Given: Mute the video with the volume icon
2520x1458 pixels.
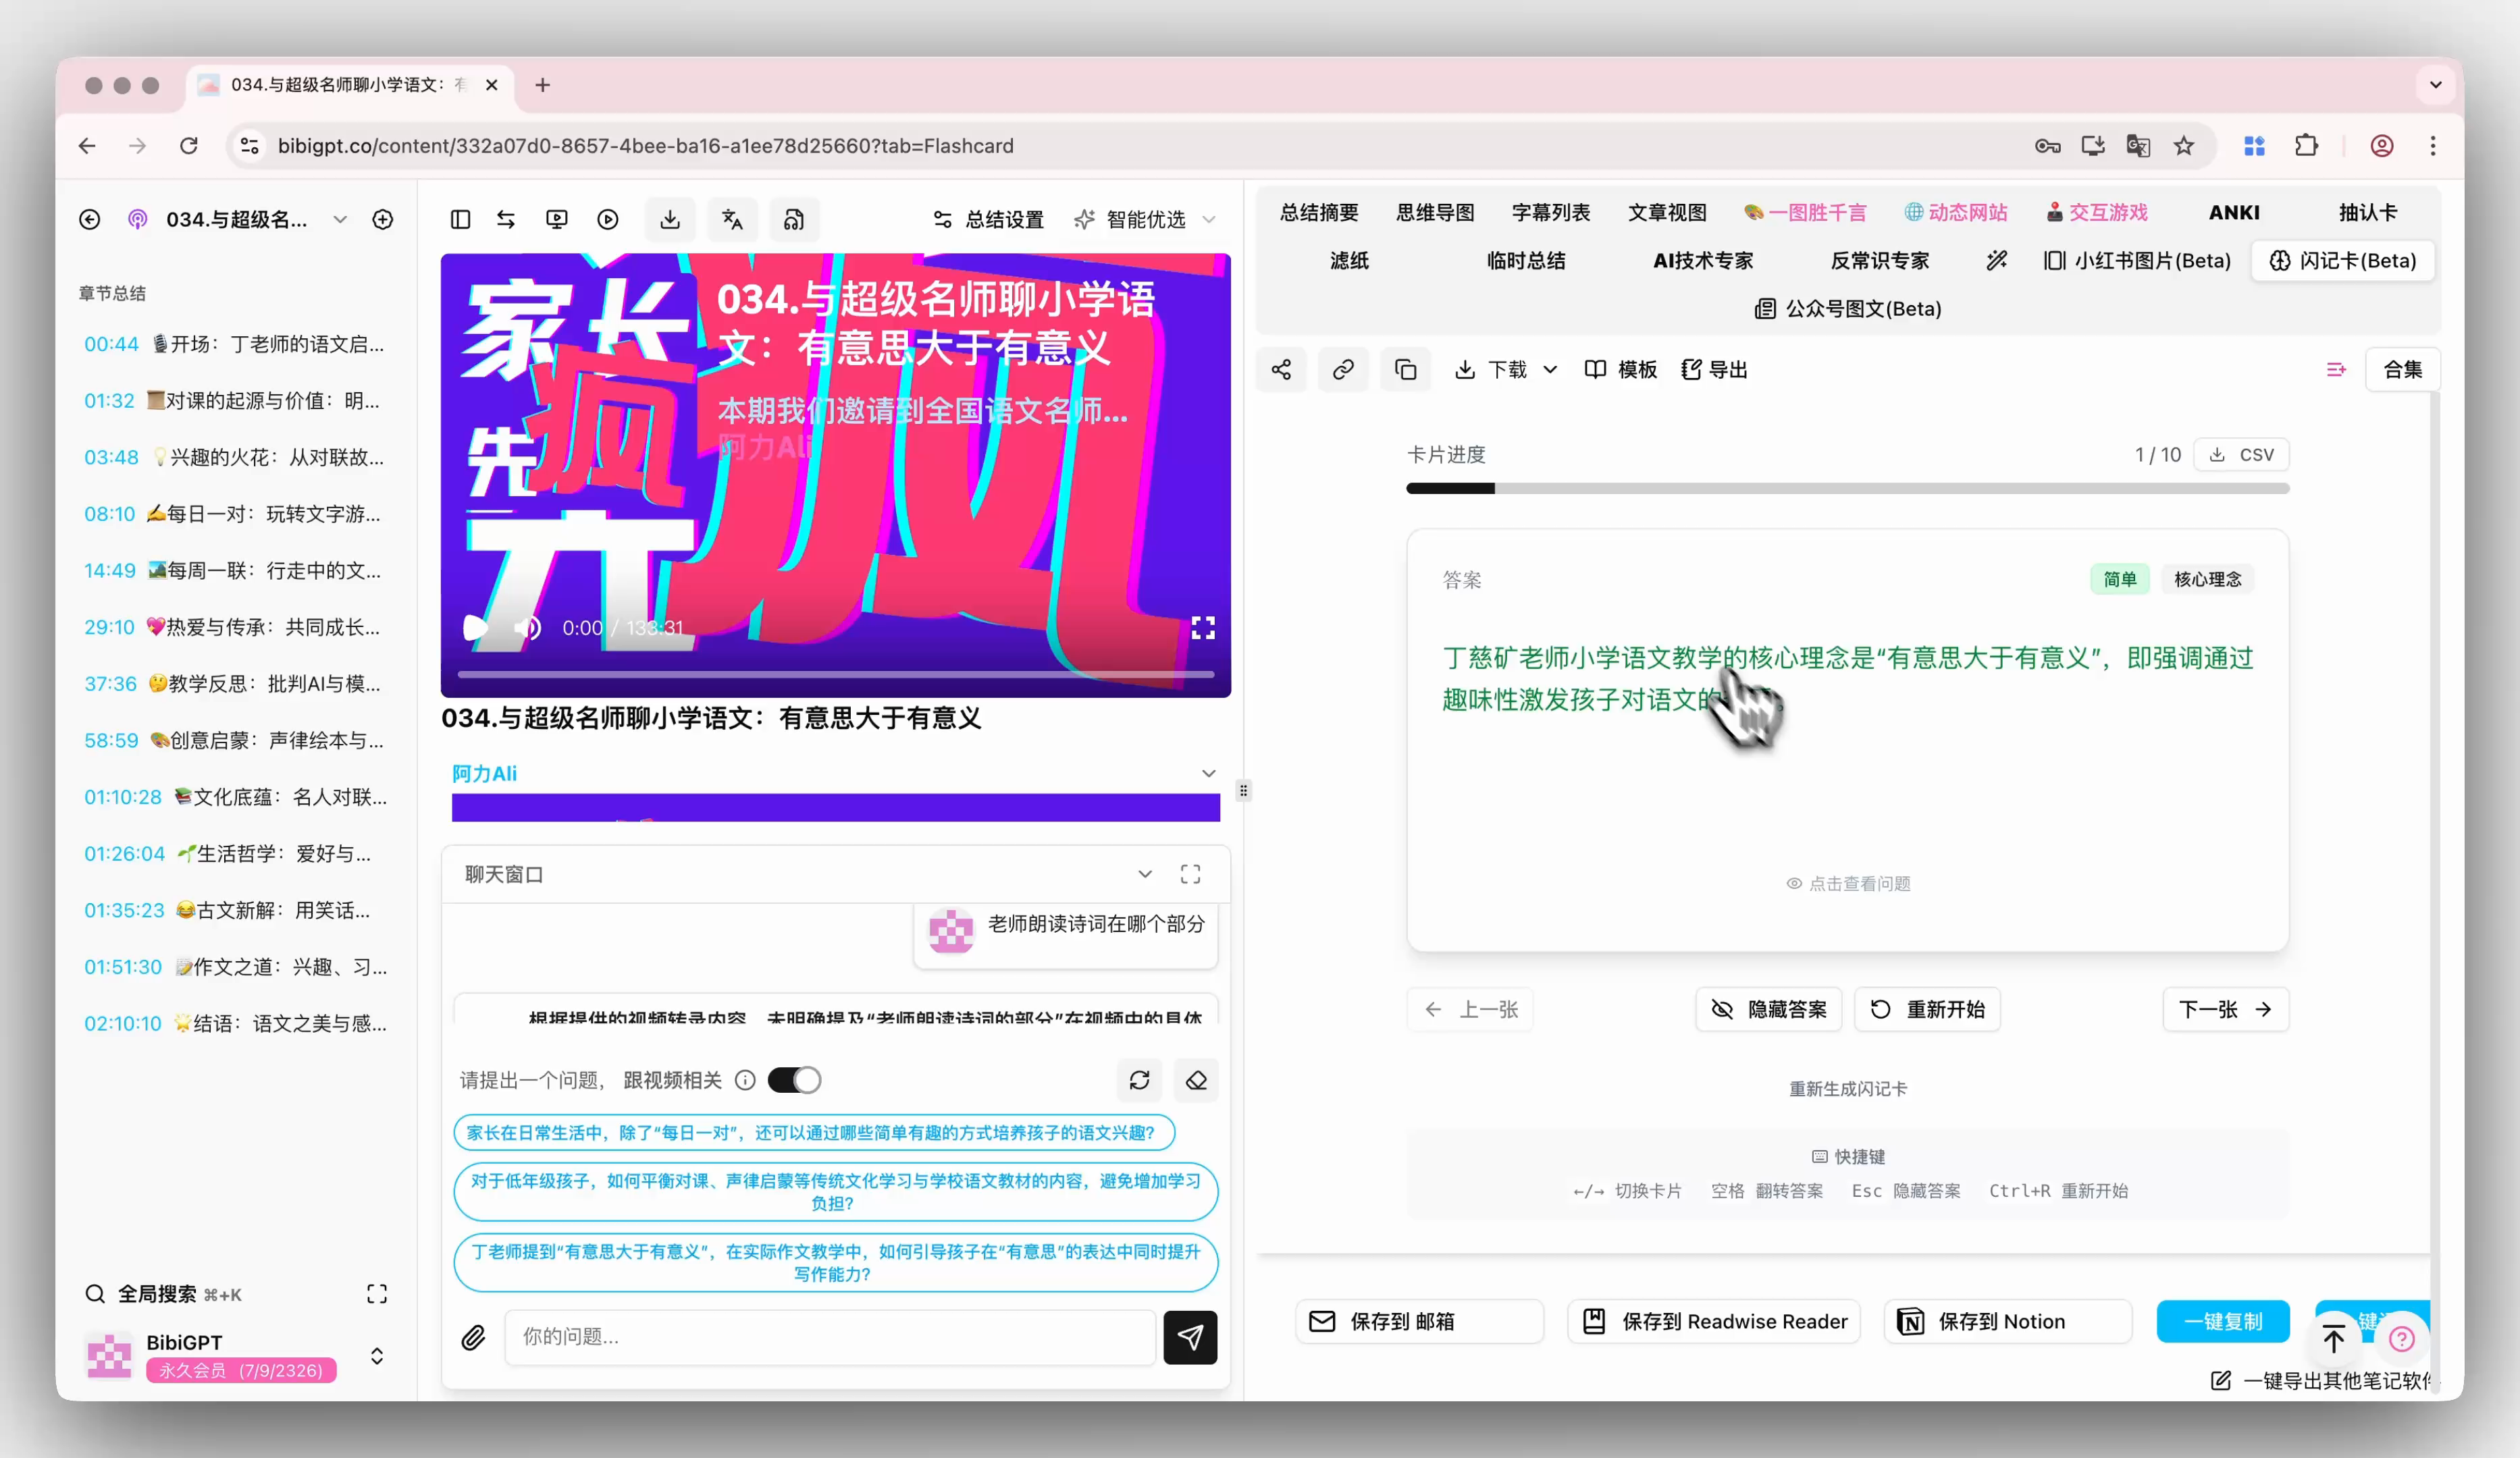Looking at the screenshot, I should pos(527,628).
